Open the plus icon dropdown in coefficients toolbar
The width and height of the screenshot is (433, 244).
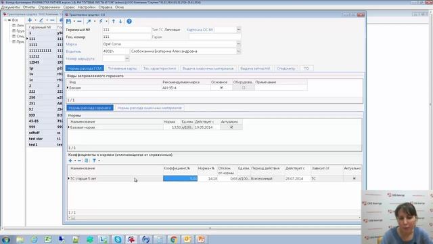[x=75, y=161]
